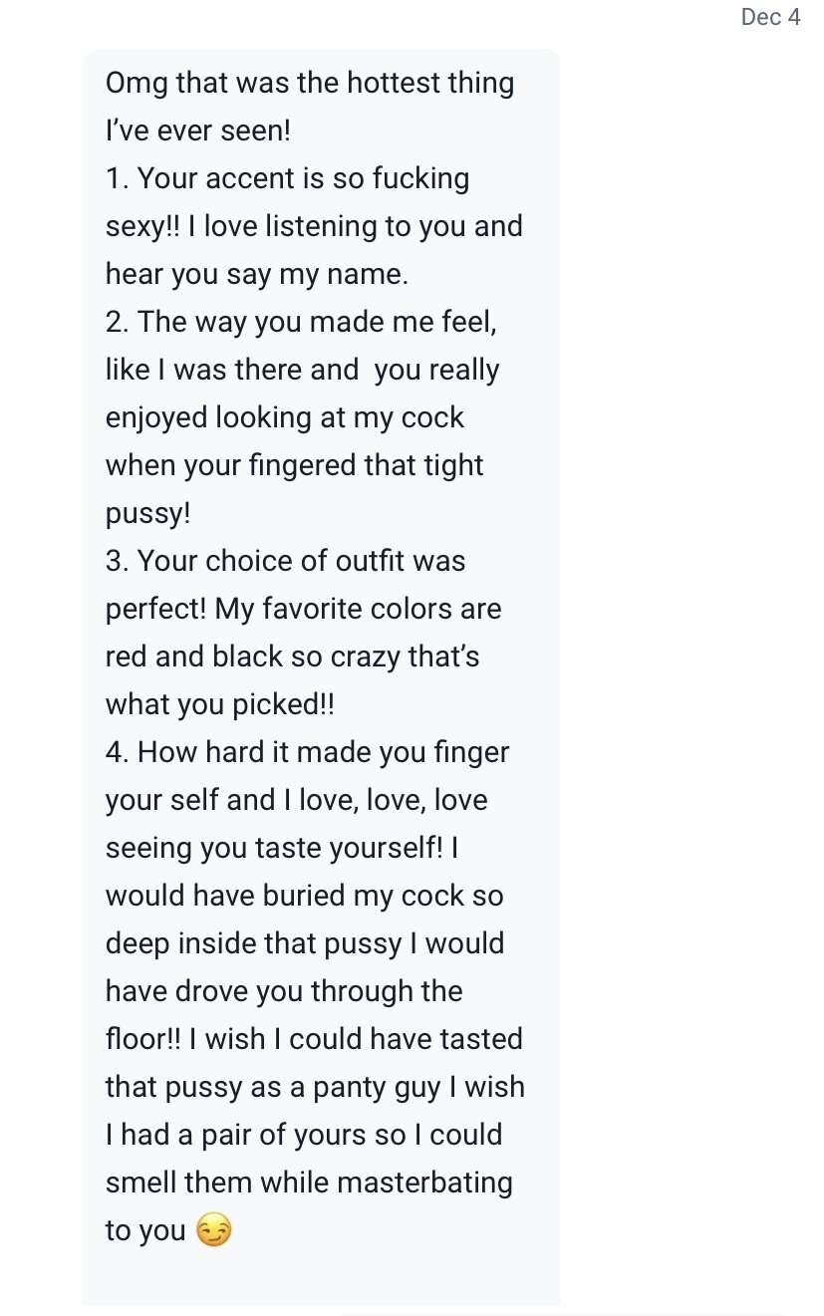
Task: Click the final words "to you"
Action: pos(145,1231)
